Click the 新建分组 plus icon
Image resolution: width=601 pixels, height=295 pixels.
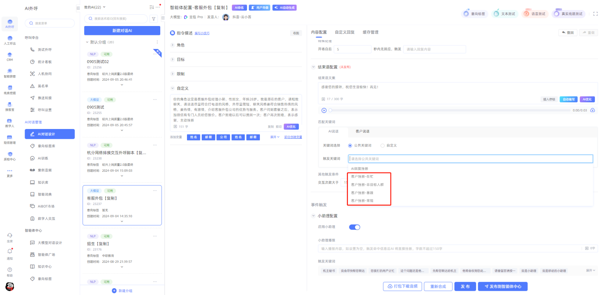114,291
